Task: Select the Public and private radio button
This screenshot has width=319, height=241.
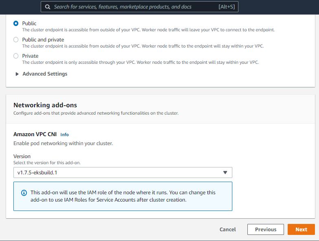Action: (16, 40)
